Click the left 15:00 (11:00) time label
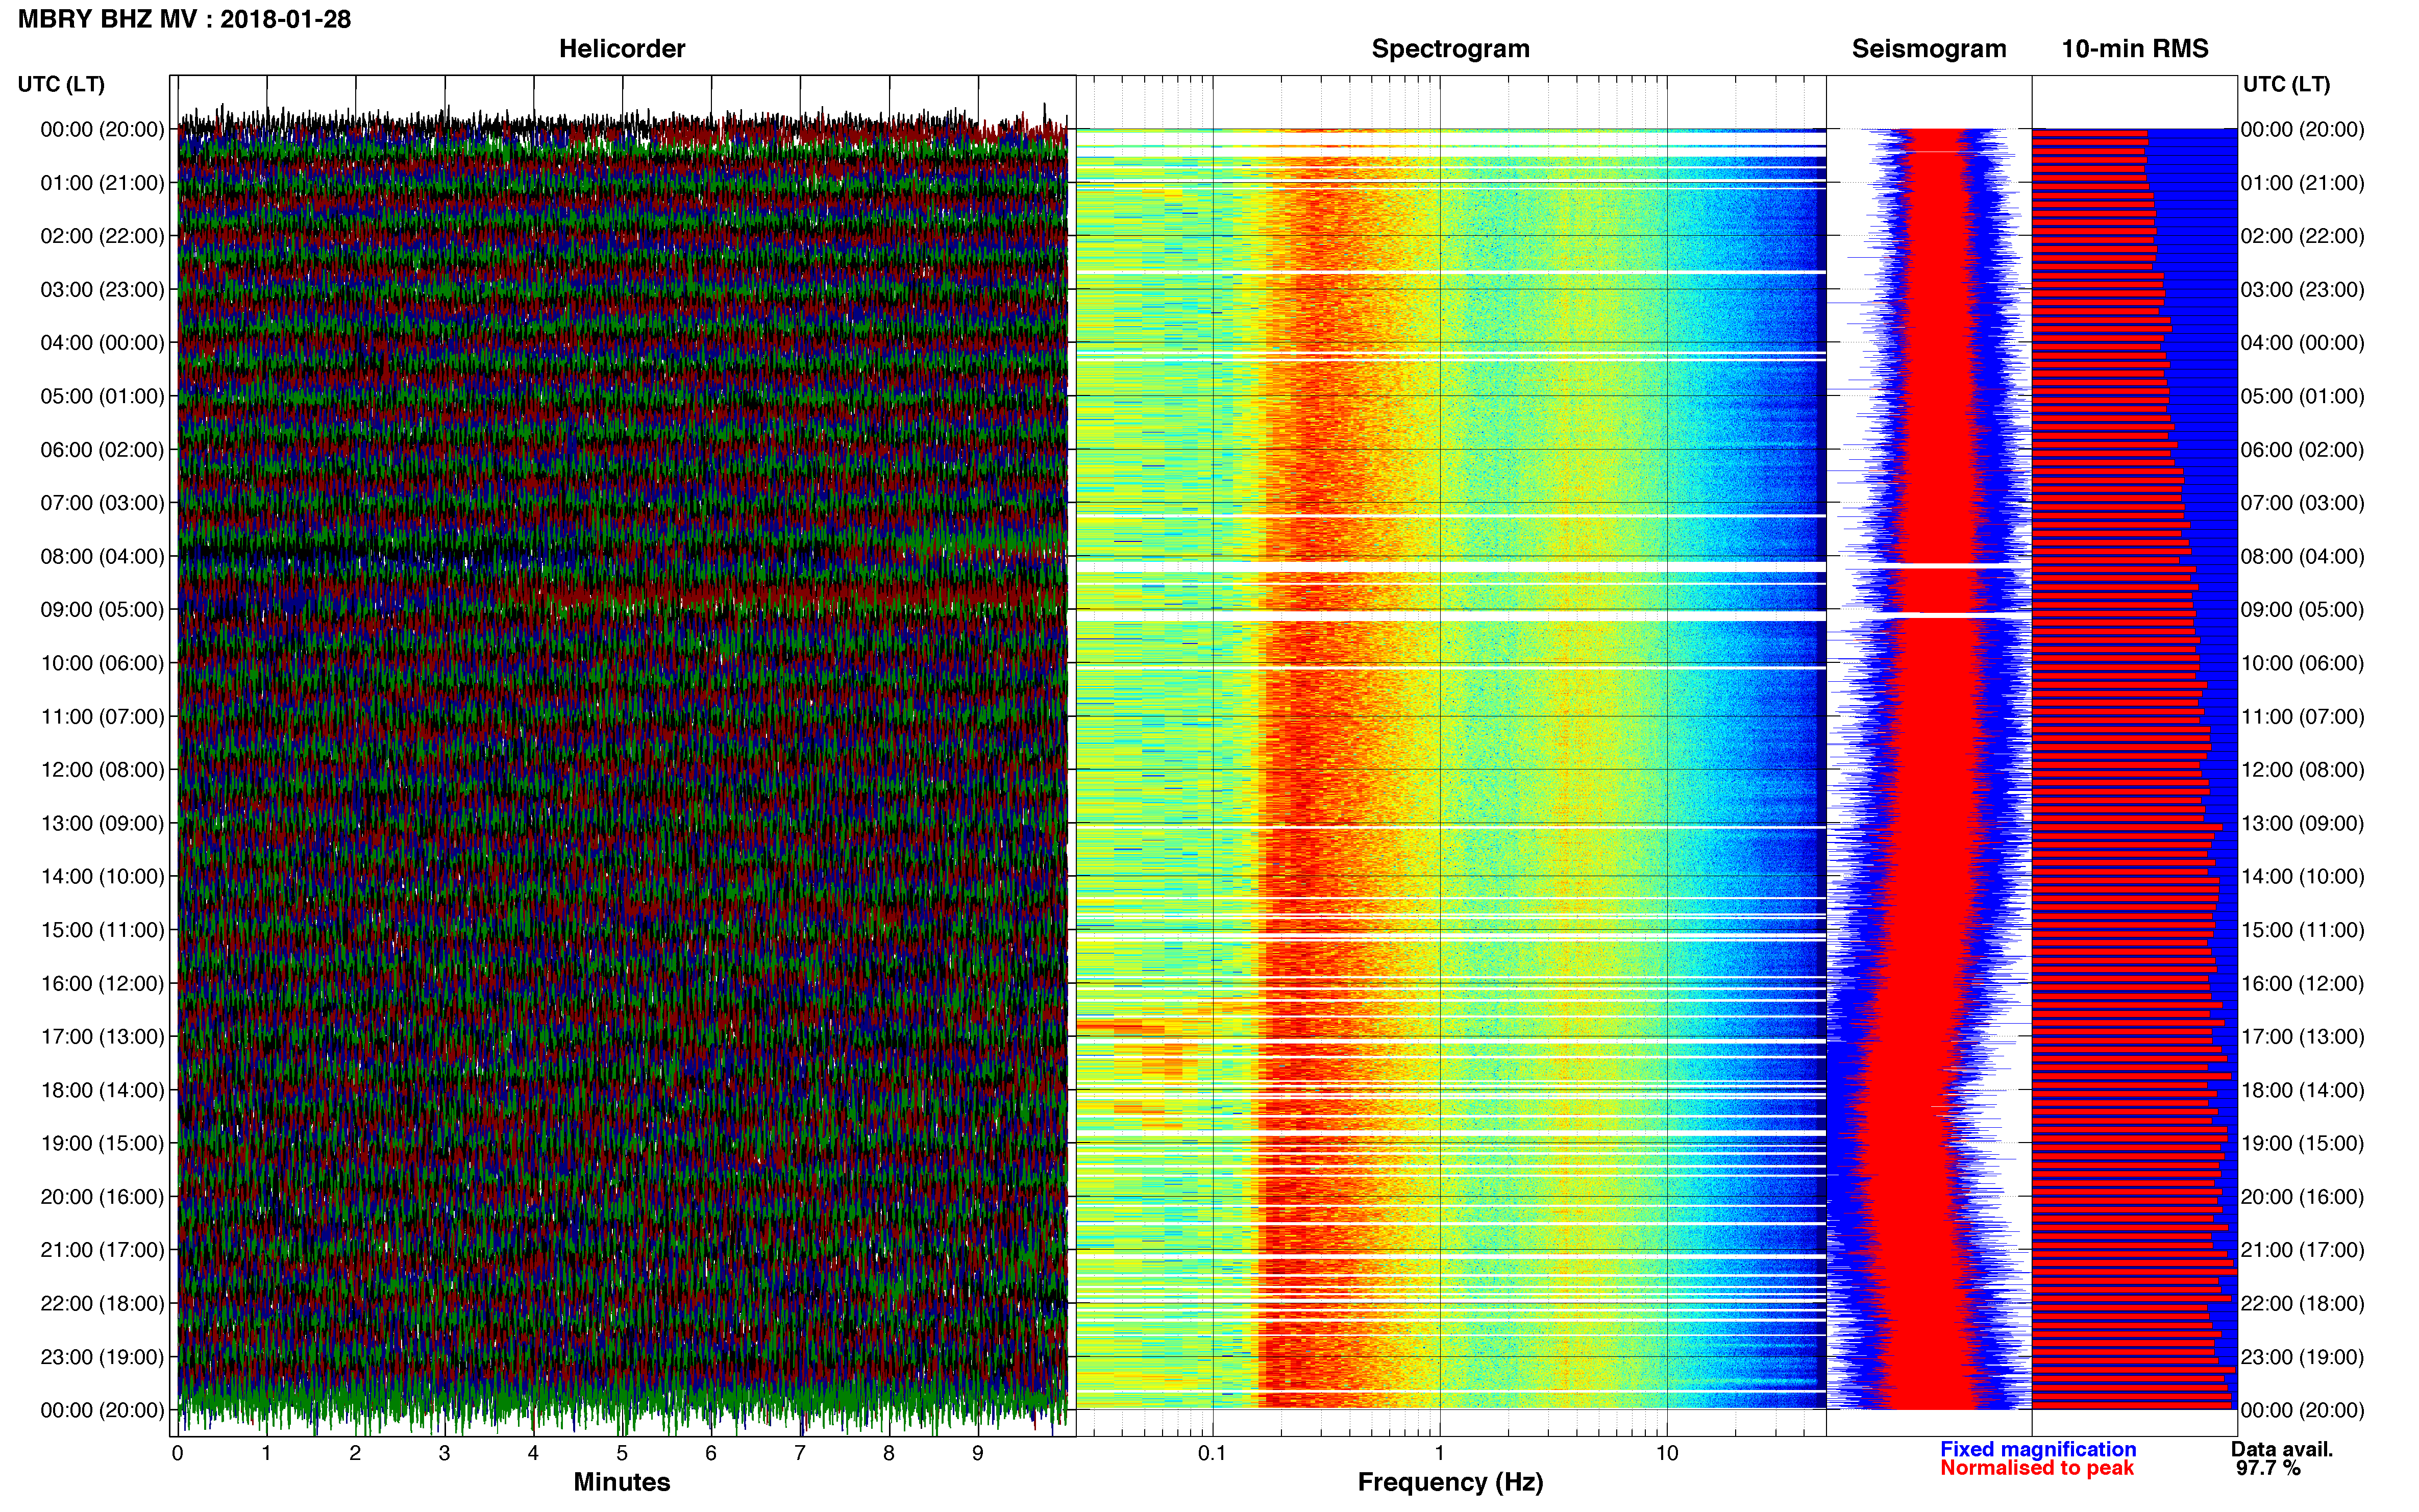The height and width of the screenshot is (1512, 2419). [x=102, y=930]
